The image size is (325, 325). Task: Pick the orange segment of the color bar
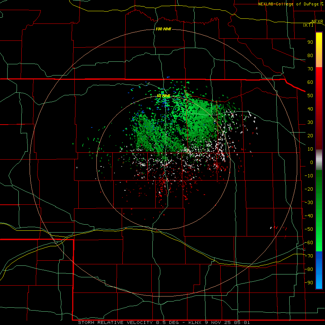coord(319,60)
